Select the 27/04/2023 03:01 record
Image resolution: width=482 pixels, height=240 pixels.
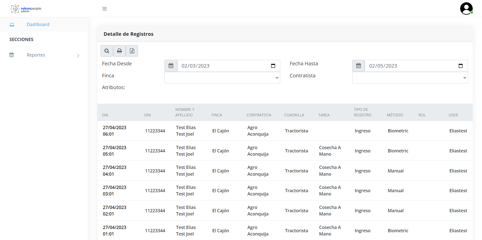click(x=285, y=191)
